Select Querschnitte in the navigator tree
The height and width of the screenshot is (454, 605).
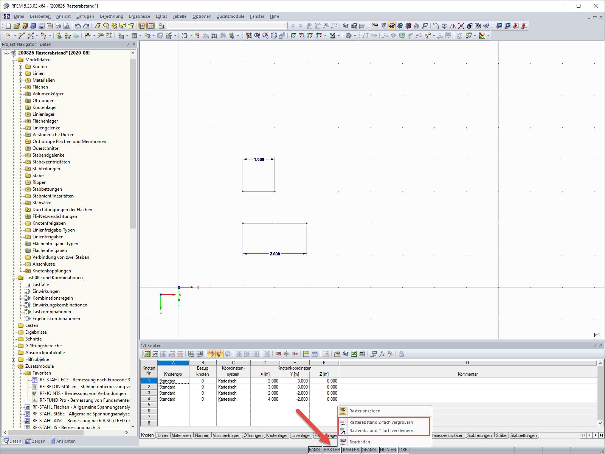coord(45,148)
